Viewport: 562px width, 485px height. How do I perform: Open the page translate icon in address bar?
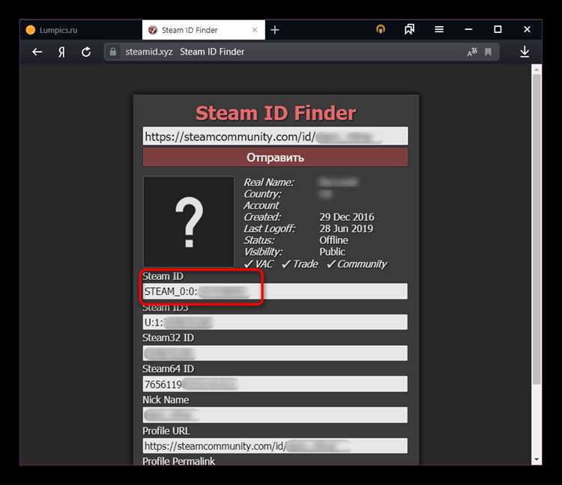coord(472,52)
